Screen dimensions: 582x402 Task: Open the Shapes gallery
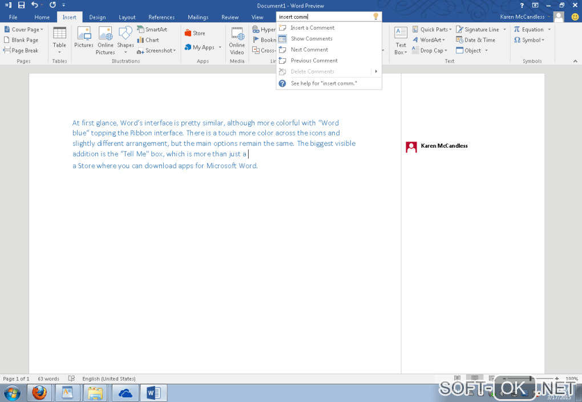tap(126, 40)
